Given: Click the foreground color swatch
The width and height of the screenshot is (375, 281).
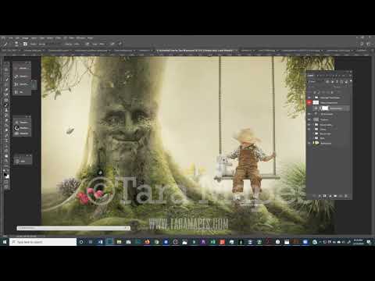Looking at the screenshot, I should [x=5, y=174].
